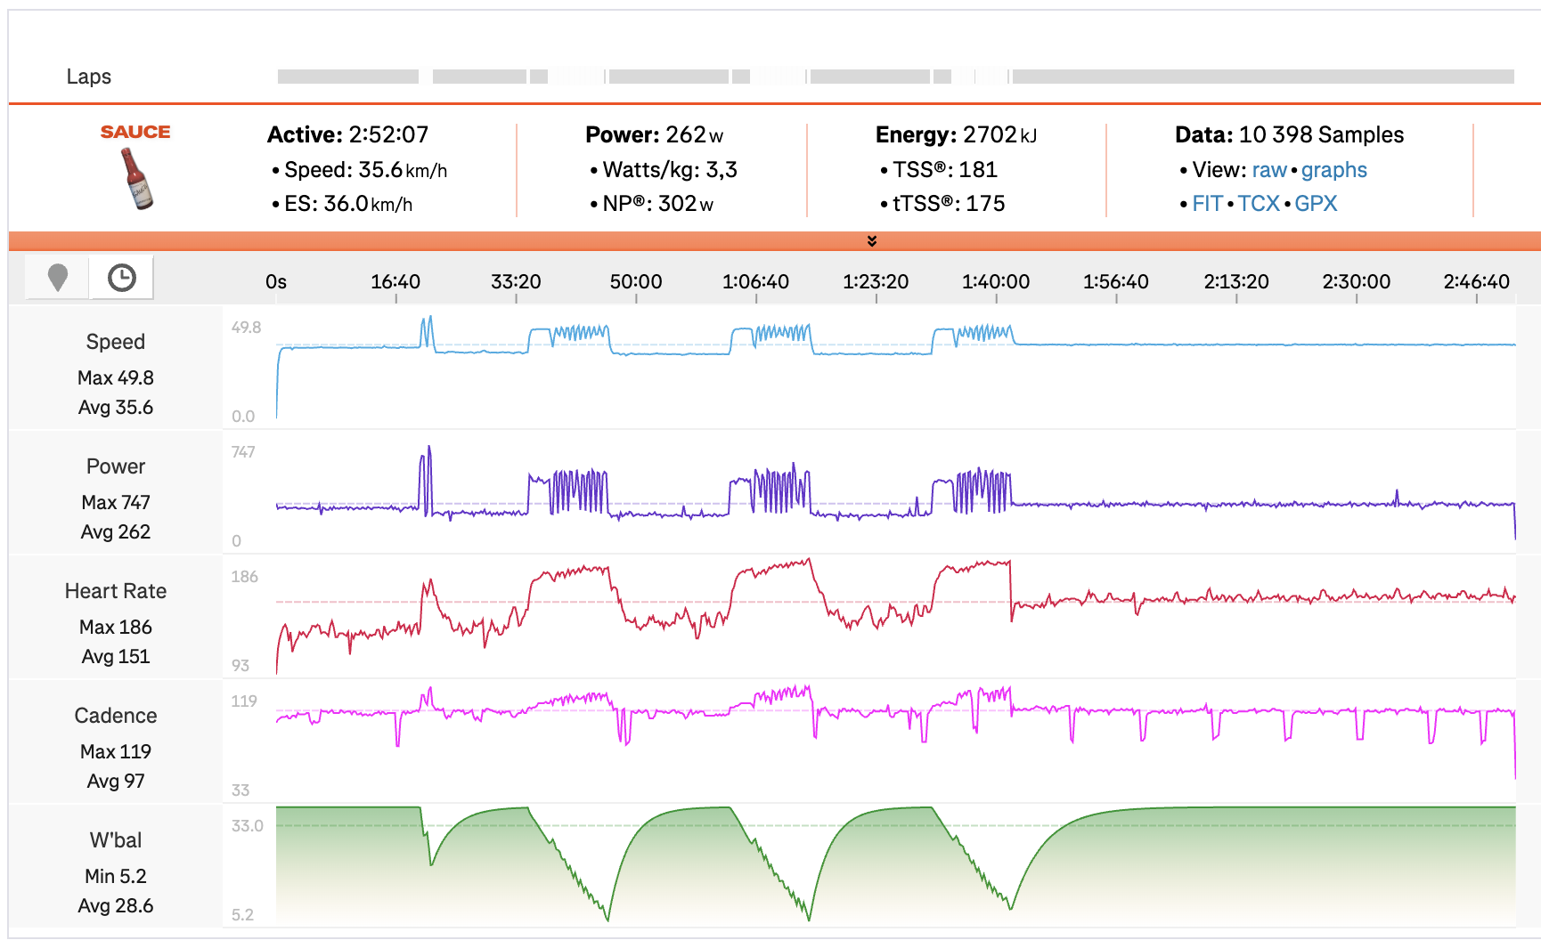Switch x-axis to time clock icon
This screenshot has height=940, width=1541.
[121, 278]
